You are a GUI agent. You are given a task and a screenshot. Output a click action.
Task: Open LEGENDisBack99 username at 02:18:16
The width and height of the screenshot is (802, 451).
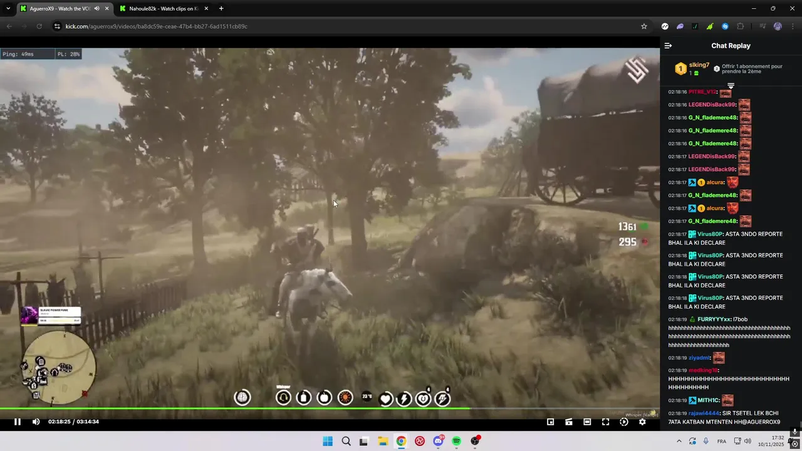(712, 105)
